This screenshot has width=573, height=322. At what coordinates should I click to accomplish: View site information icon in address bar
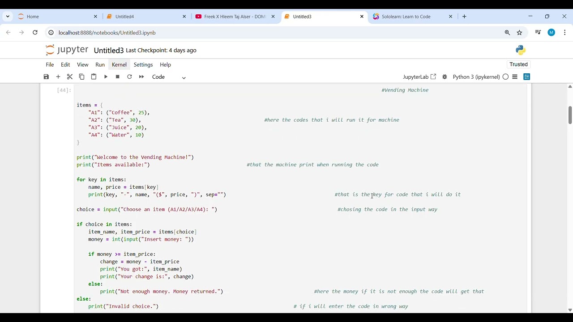(51, 33)
